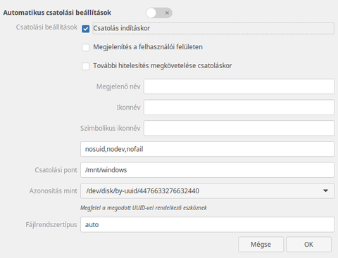Enable Megjelenítés a felhasználói felületen checkbox
338x258 pixels.
pos(86,47)
